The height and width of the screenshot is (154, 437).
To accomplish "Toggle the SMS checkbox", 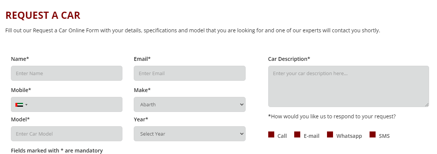I will pyautogui.click(x=373, y=134).
